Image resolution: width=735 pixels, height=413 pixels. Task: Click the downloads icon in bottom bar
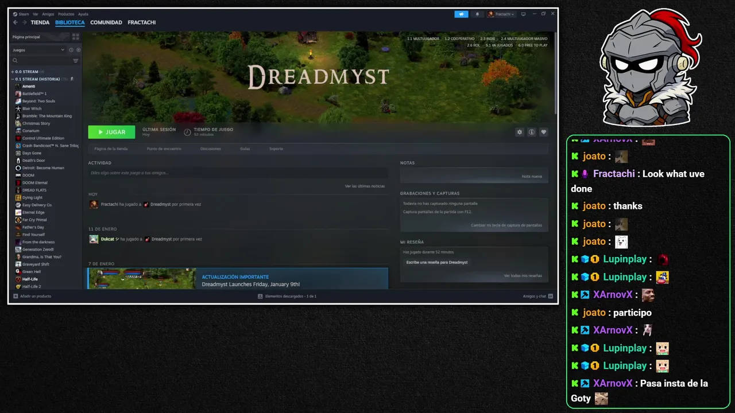click(x=260, y=296)
